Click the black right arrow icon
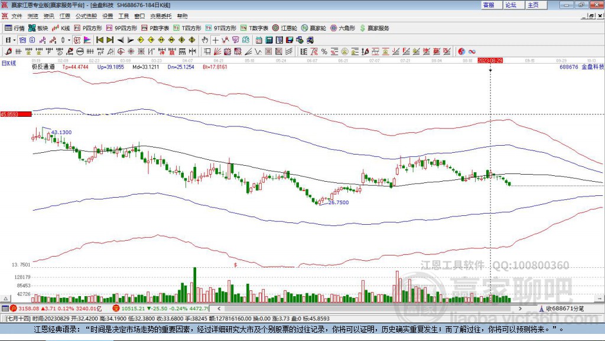Image resolution: width=605 pixels, height=341 pixels. pyautogui.click(x=131, y=40)
